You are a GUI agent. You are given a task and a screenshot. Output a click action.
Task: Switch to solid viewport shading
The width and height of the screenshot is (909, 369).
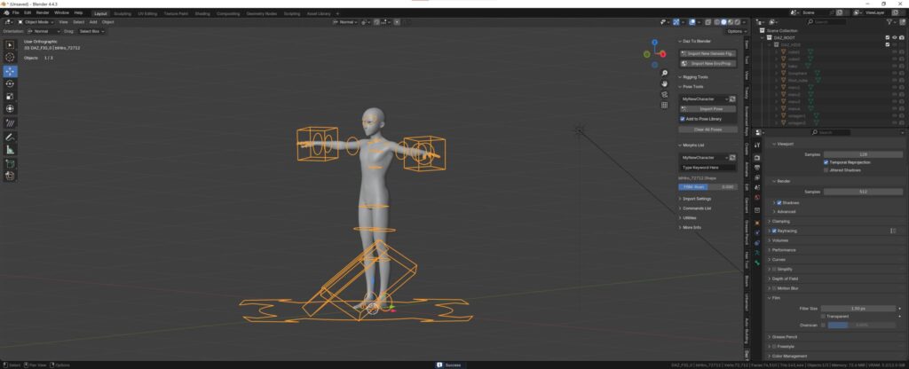click(723, 22)
